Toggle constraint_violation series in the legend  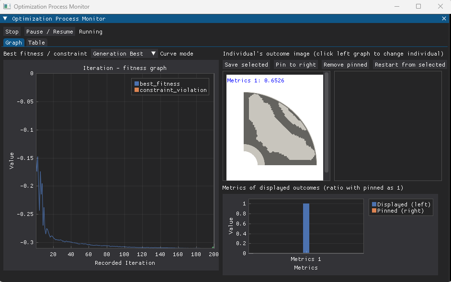[170, 90]
